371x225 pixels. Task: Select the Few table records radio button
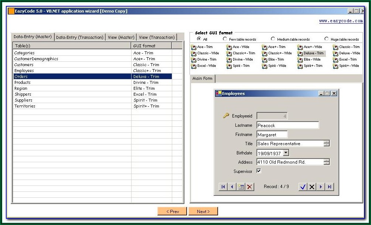point(225,39)
